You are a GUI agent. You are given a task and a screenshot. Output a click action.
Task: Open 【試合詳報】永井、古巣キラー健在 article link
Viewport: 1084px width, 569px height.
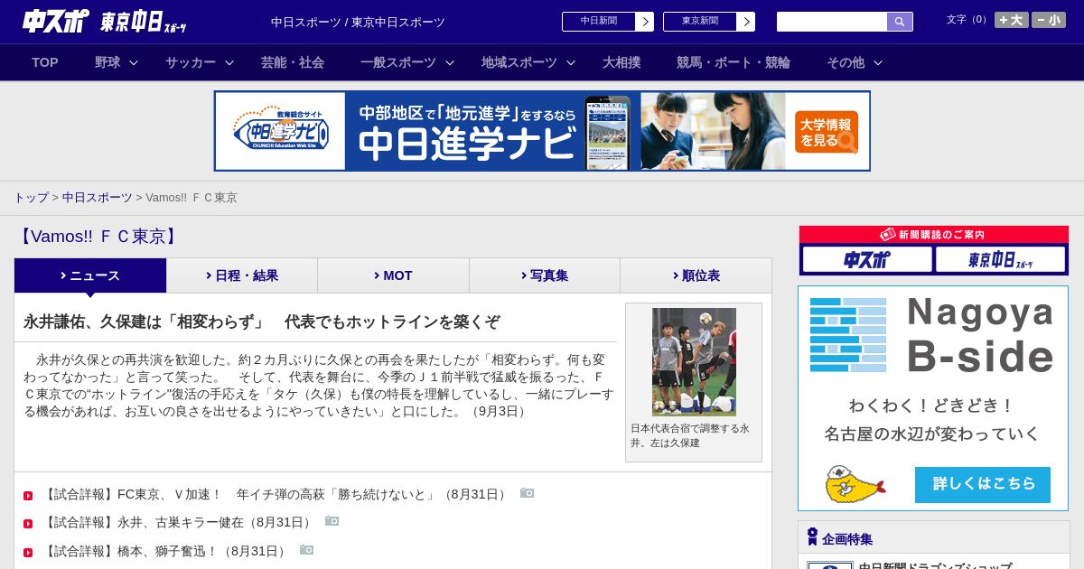point(178,522)
